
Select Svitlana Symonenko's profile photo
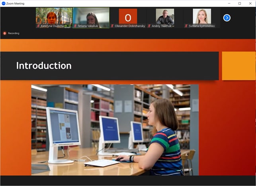tap(202, 16)
